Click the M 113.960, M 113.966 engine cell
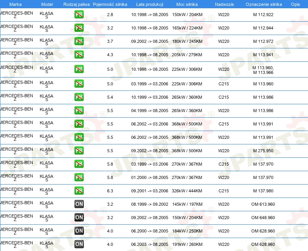The height and width of the screenshot is (251, 308). coord(263,70)
